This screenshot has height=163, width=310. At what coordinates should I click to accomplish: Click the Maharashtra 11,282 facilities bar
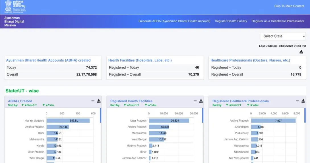157,133
